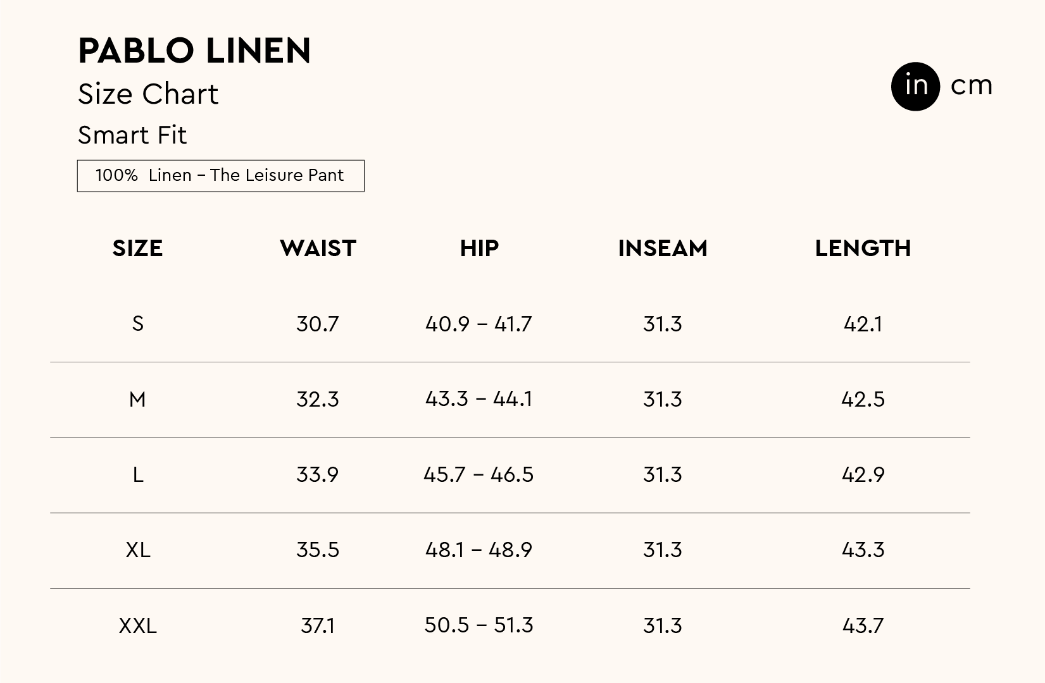Select the S size row label
This screenshot has width=1045, height=683.
(x=137, y=324)
